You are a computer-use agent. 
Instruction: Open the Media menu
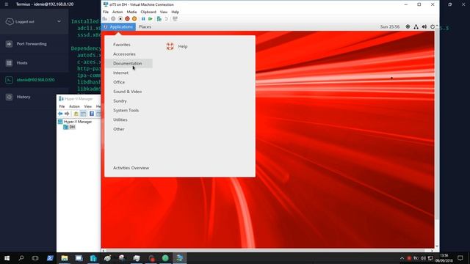click(x=131, y=12)
